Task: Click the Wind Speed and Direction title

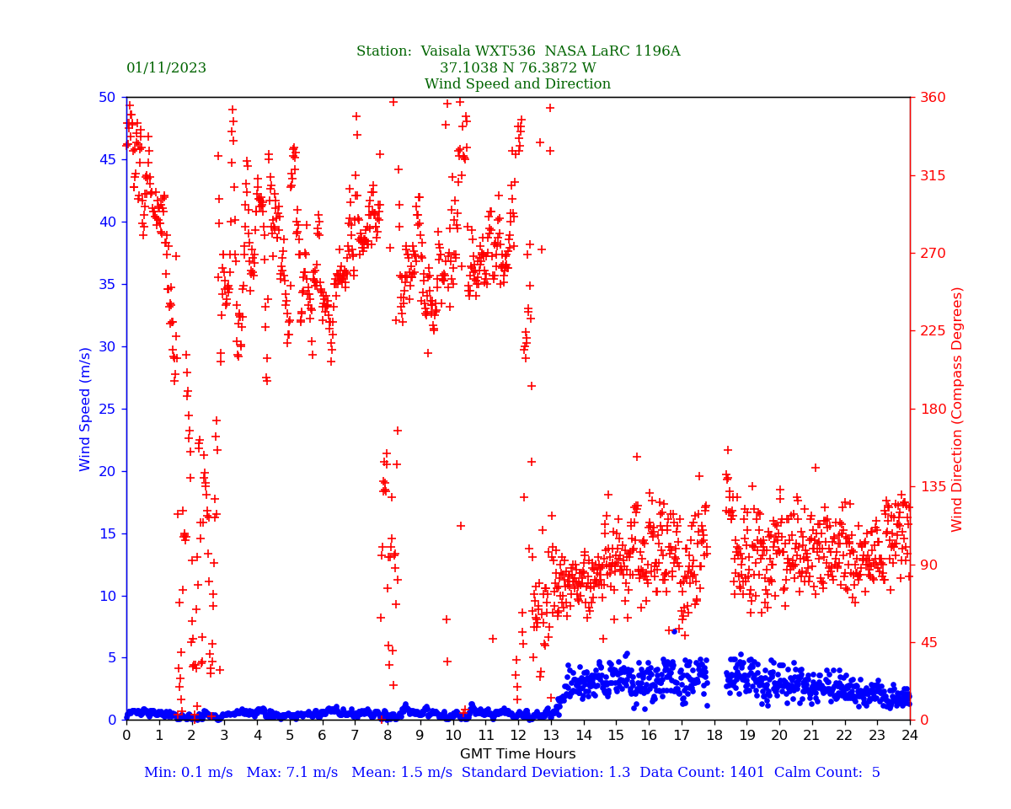Action: tap(517, 84)
